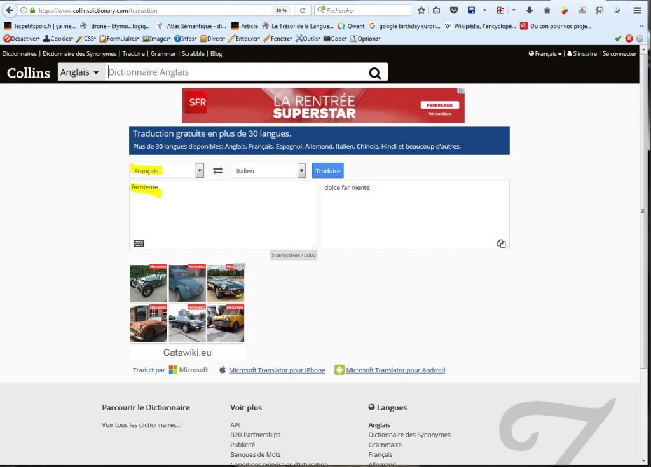Open Dictionnaire des Synonymes menu item
The image size is (651, 467).
[80, 54]
